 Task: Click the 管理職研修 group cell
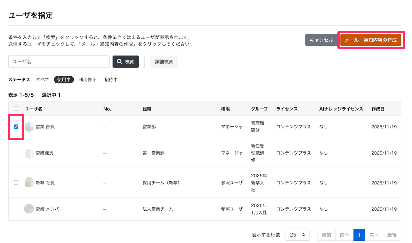258,127
